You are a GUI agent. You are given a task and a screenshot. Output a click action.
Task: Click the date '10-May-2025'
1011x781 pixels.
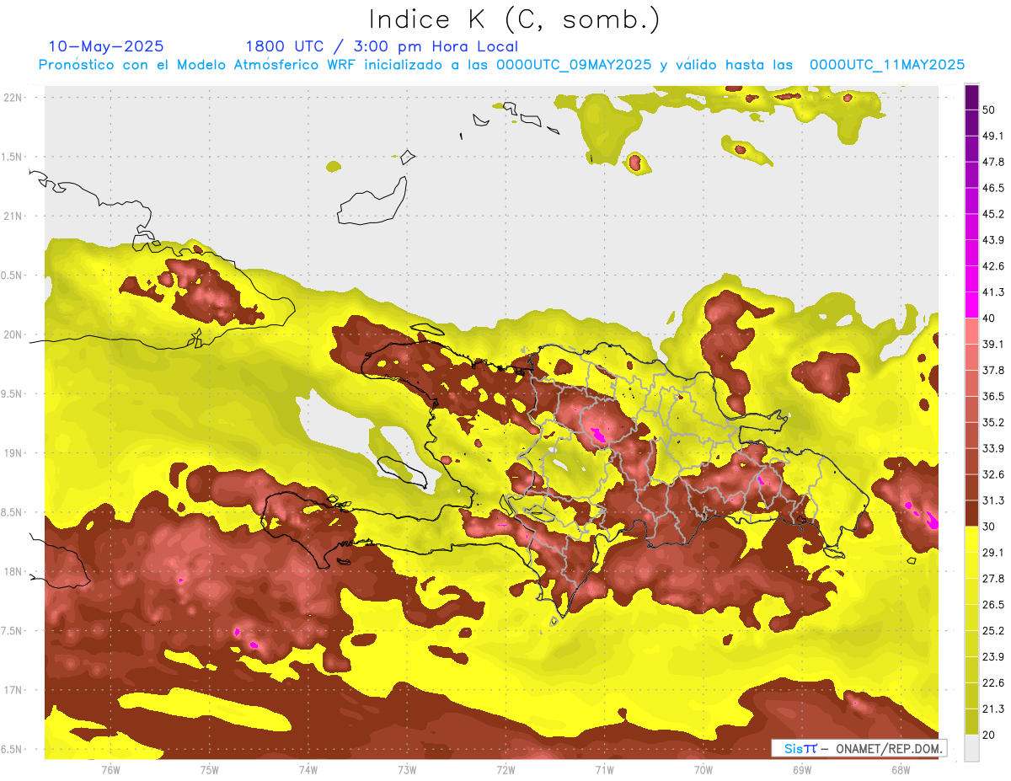coord(106,46)
